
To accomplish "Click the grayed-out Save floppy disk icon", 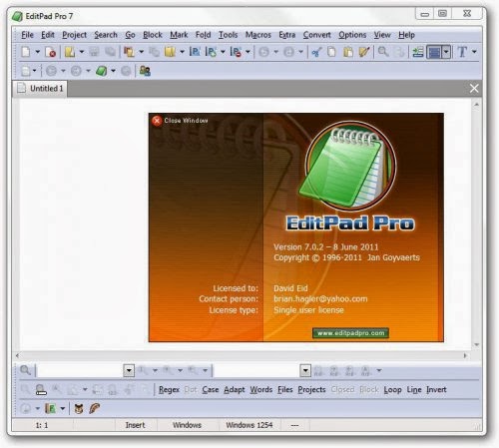I will (95, 52).
